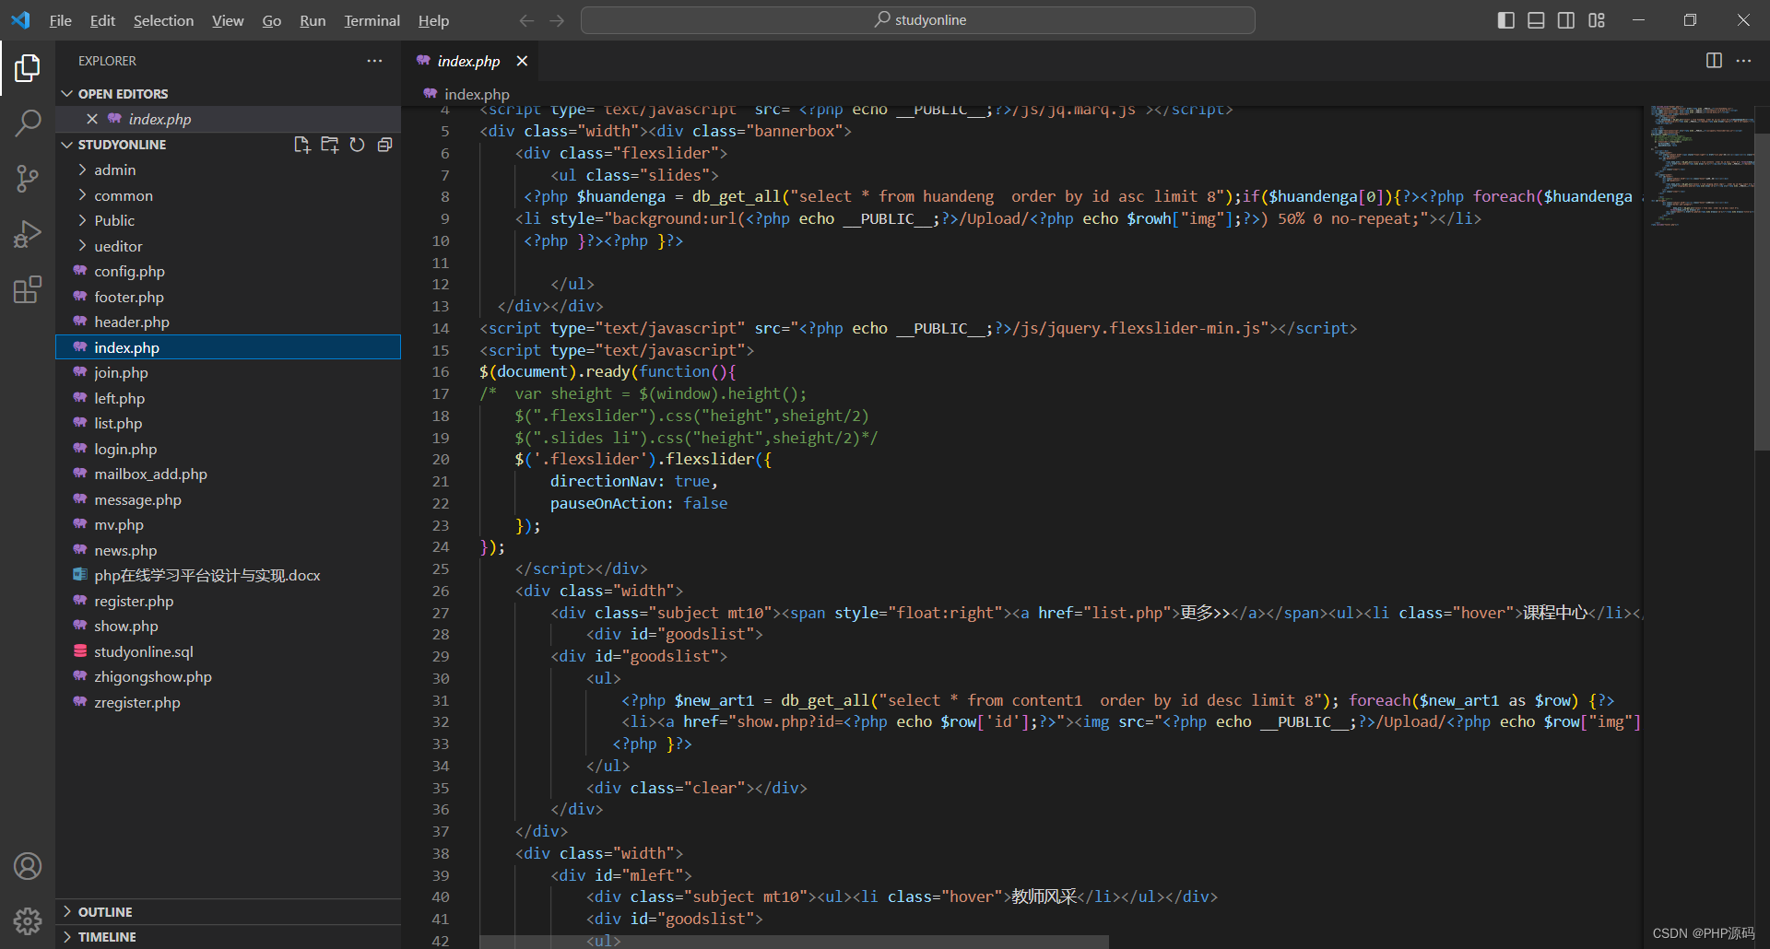Open the Source Control view
1770x949 pixels.
tap(28, 179)
